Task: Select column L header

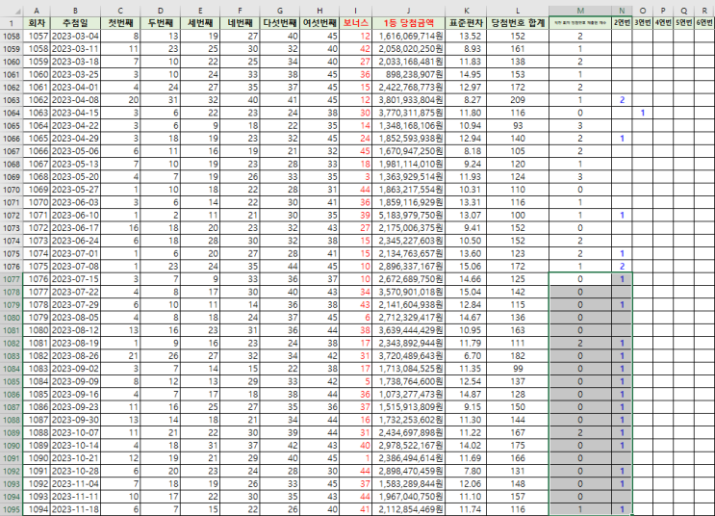Action: (518, 11)
